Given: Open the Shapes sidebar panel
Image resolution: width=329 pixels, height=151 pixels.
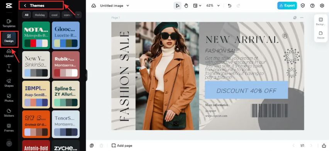Looking at the screenshot, I should tap(9, 83).
